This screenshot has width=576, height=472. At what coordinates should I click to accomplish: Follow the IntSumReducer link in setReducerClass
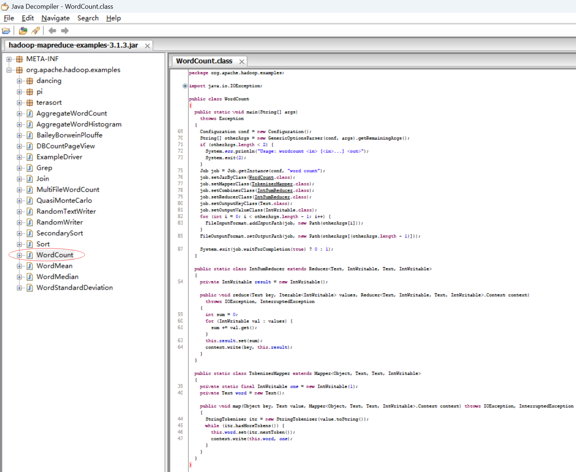coord(272,197)
